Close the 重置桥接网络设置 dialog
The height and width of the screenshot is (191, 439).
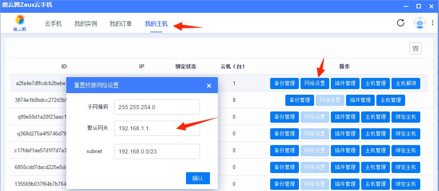tap(209, 86)
